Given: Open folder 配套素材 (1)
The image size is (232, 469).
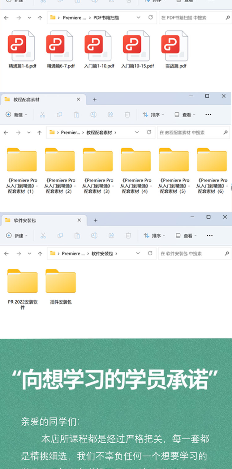Looking at the screenshot, I should [22, 171].
